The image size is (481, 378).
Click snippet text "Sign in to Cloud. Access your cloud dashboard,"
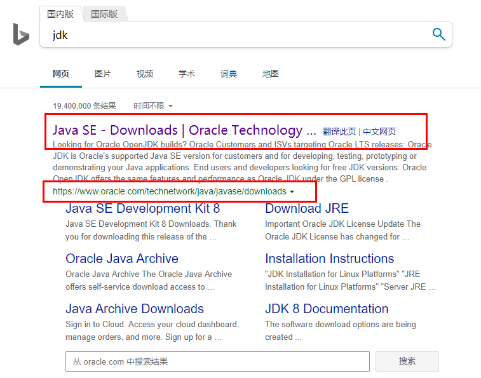coord(152,324)
